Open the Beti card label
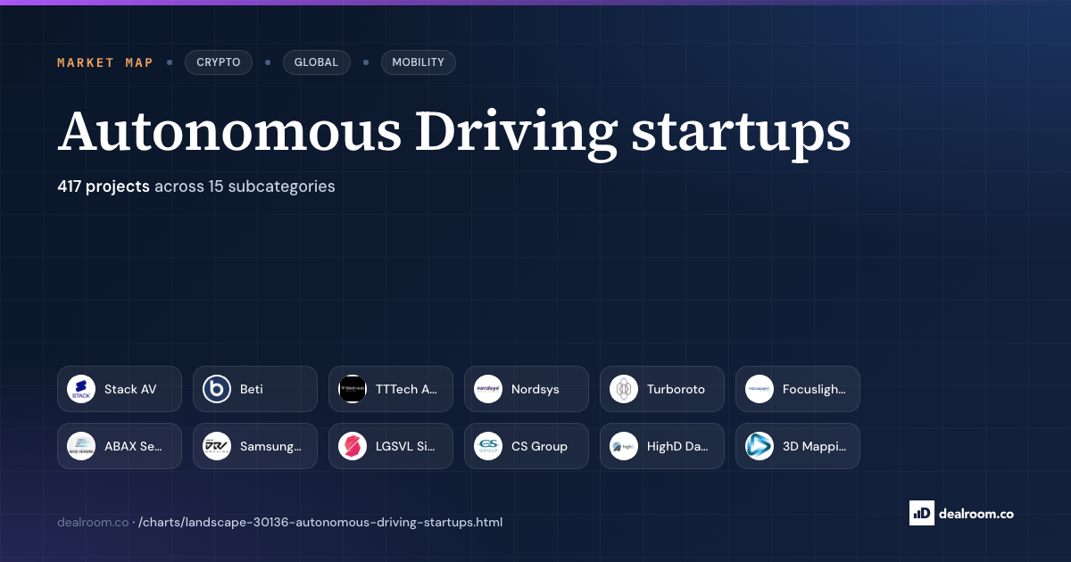This screenshot has height=562, width=1071. click(x=252, y=389)
